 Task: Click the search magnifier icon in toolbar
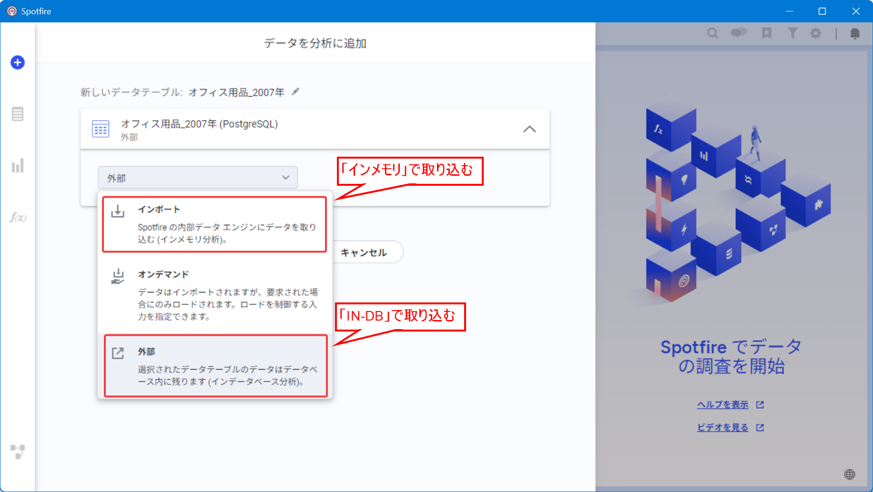[712, 33]
